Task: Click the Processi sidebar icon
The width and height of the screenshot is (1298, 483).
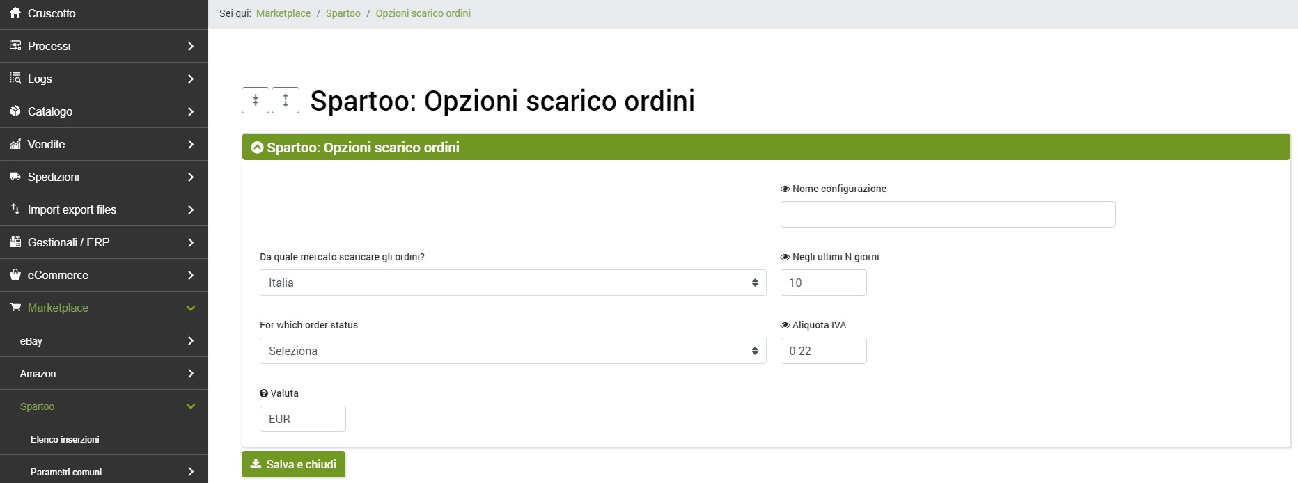Action: [x=15, y=46]
